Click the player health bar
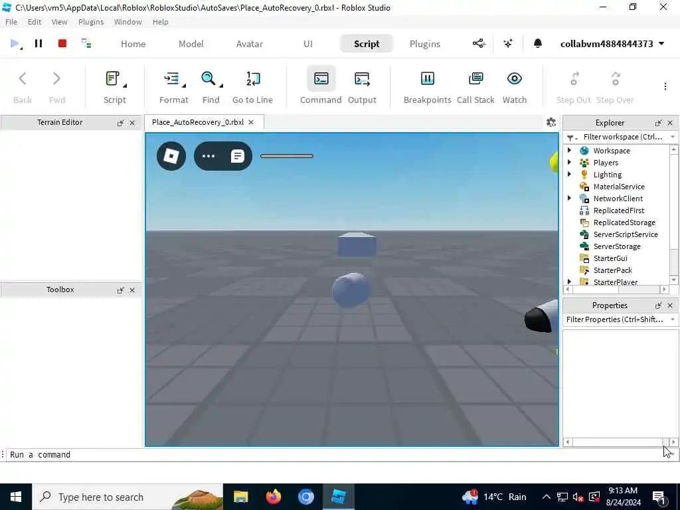Image resolution: width=680 pixels, height=510 pixels. (287, 156)
